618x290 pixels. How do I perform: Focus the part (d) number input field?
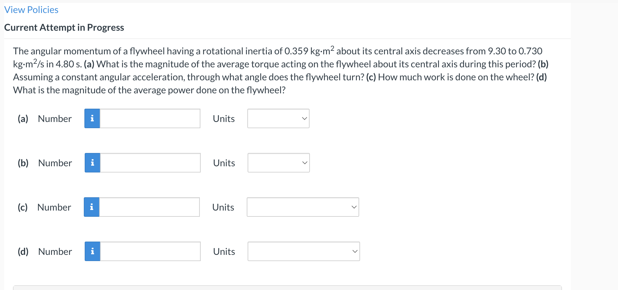(x=150, y=251)
